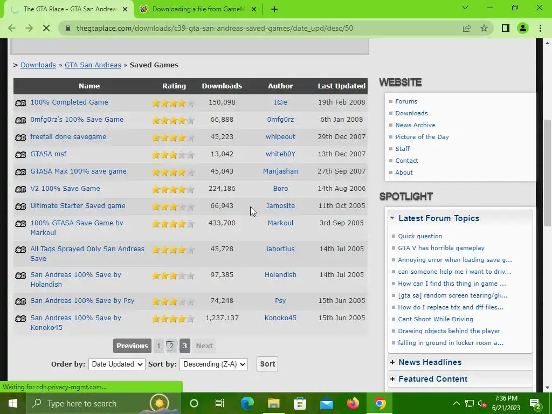Go to page 1 of results

coord(159,346)
